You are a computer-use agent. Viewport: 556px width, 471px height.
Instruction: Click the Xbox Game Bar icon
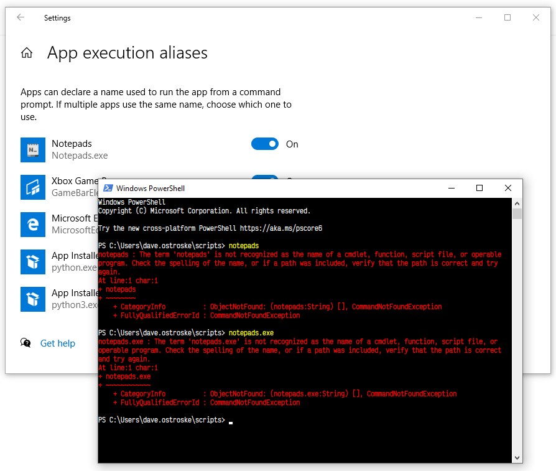tap(33, 187)
